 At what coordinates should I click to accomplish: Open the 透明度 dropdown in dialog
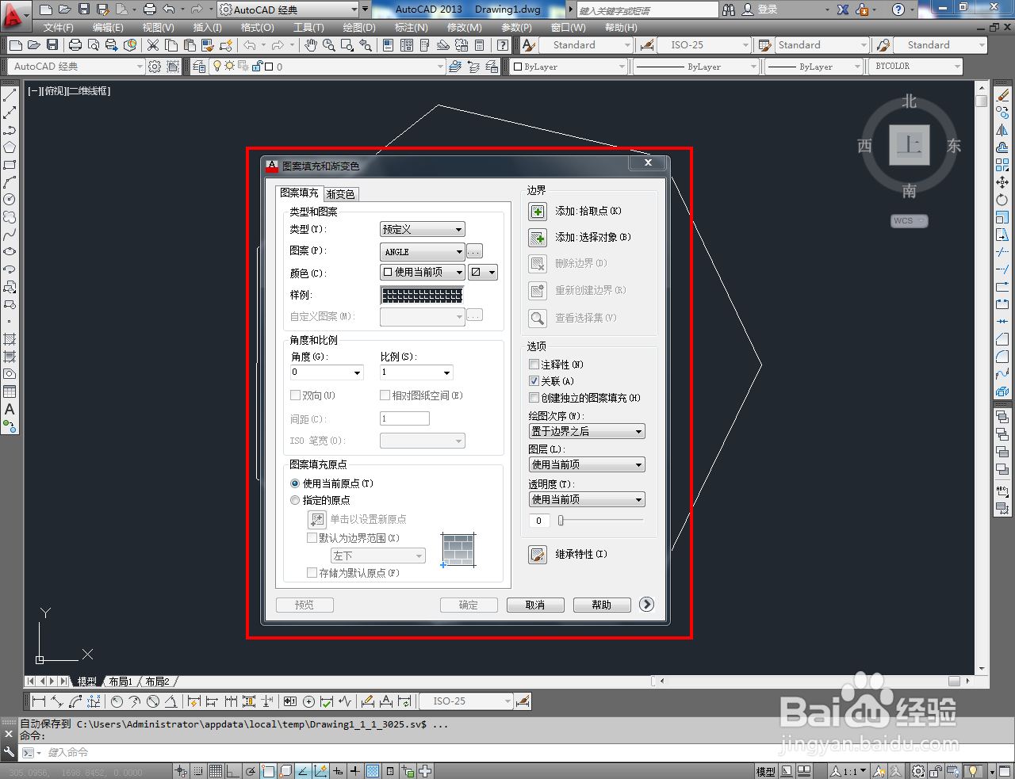click(x=587, y=499)
